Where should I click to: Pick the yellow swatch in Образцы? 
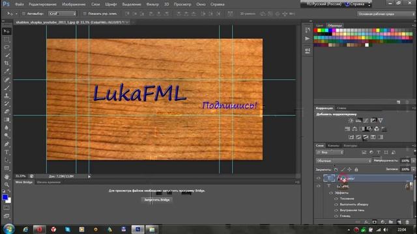pos(319,31)
